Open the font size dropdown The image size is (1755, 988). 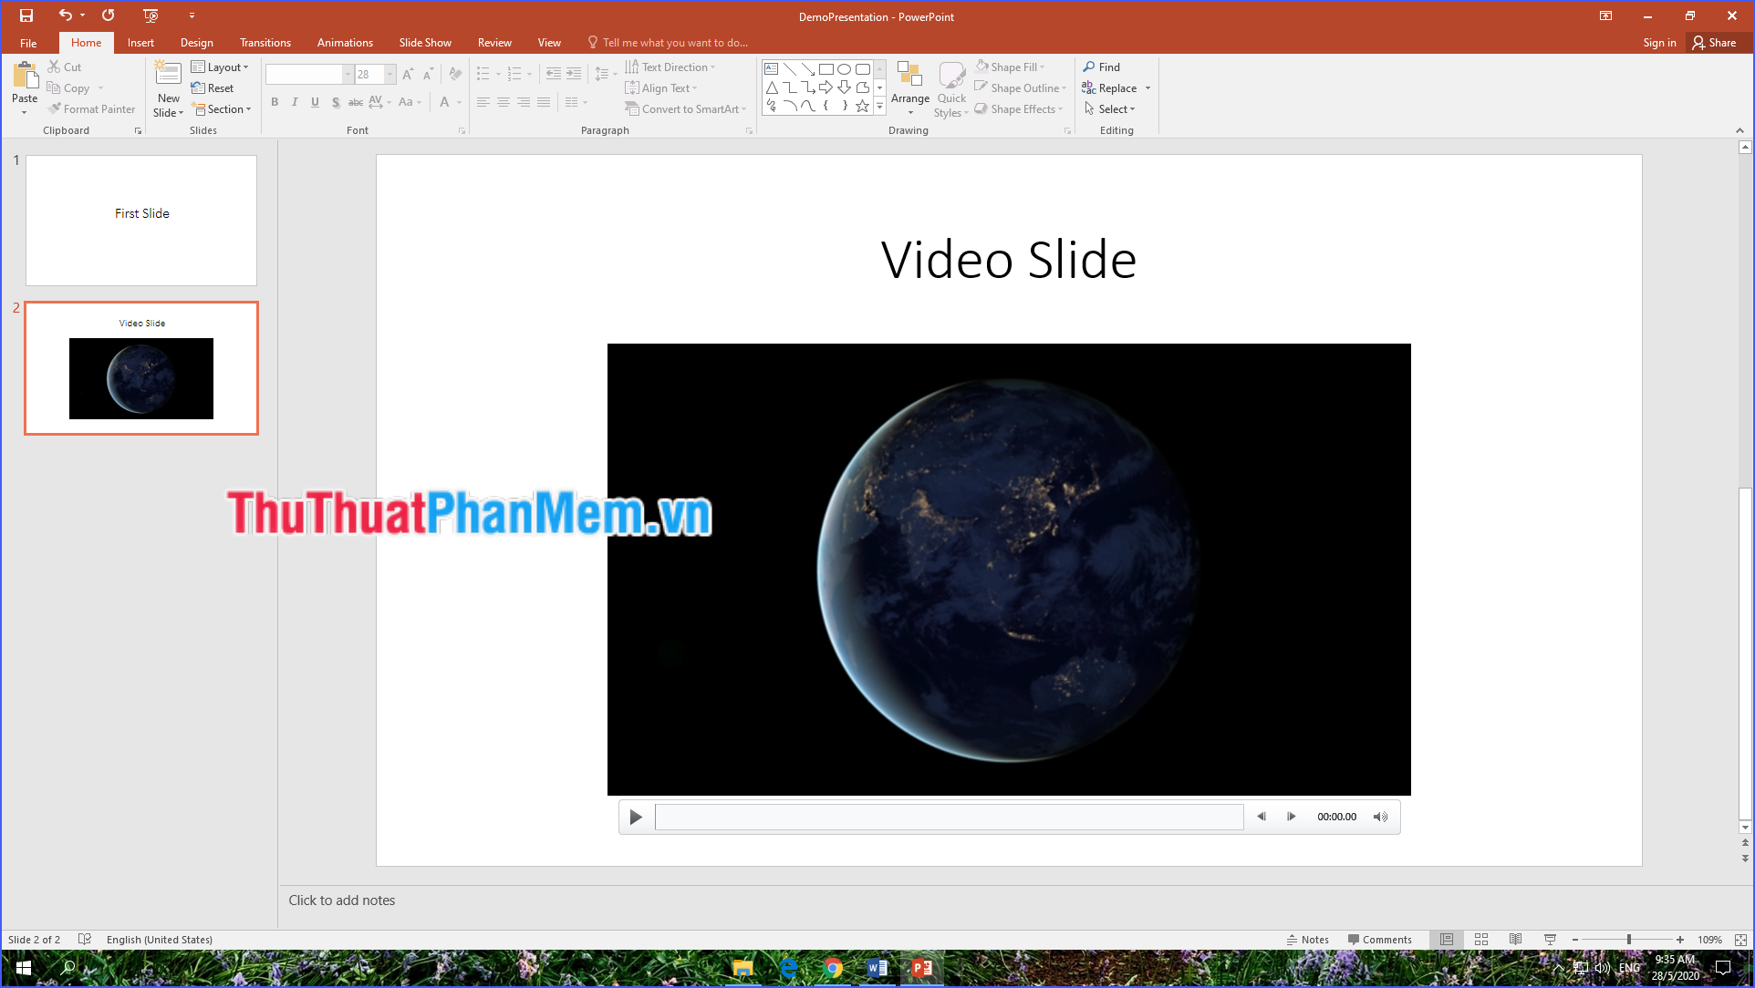click(x=389, y=74)
